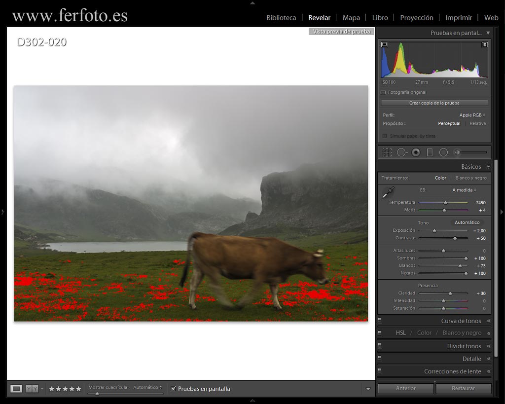
Task: Set rating to one star
Action: [x=51, y=389]
